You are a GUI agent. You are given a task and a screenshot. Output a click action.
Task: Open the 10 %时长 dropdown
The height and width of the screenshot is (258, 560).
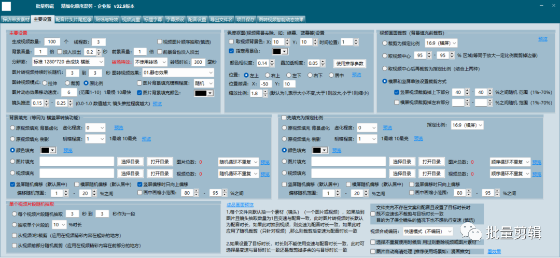click(59, 225)
